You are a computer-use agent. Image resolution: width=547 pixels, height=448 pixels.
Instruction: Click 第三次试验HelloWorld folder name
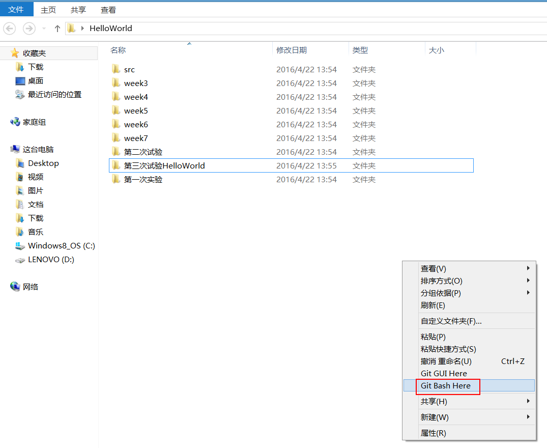[164, 165]
